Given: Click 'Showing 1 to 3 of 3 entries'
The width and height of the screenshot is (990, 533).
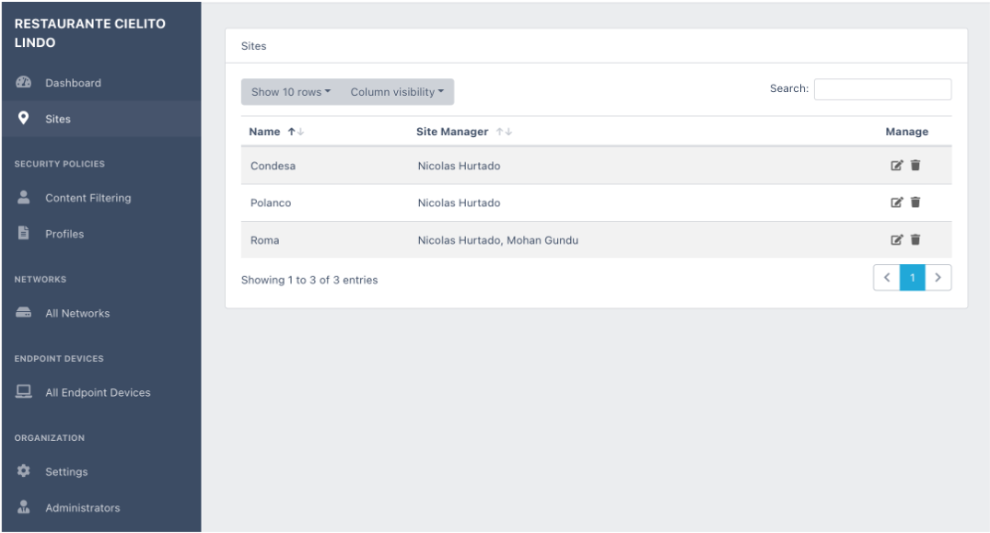Looking at the screenshot, I should pos(309,280).
